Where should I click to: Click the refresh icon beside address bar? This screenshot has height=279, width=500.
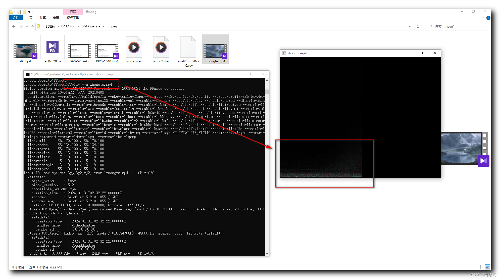[418, 26]
